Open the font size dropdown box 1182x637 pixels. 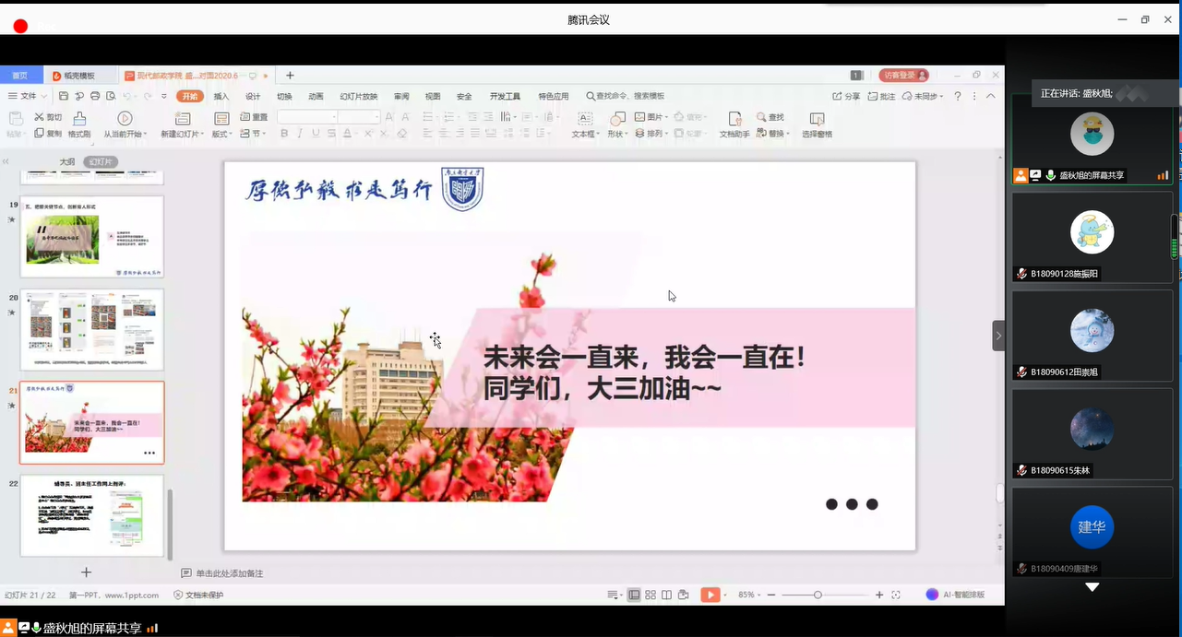click(359, 117)
